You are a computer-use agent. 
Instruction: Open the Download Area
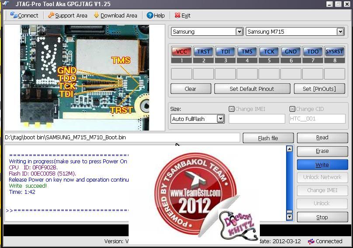coord(115,16)
